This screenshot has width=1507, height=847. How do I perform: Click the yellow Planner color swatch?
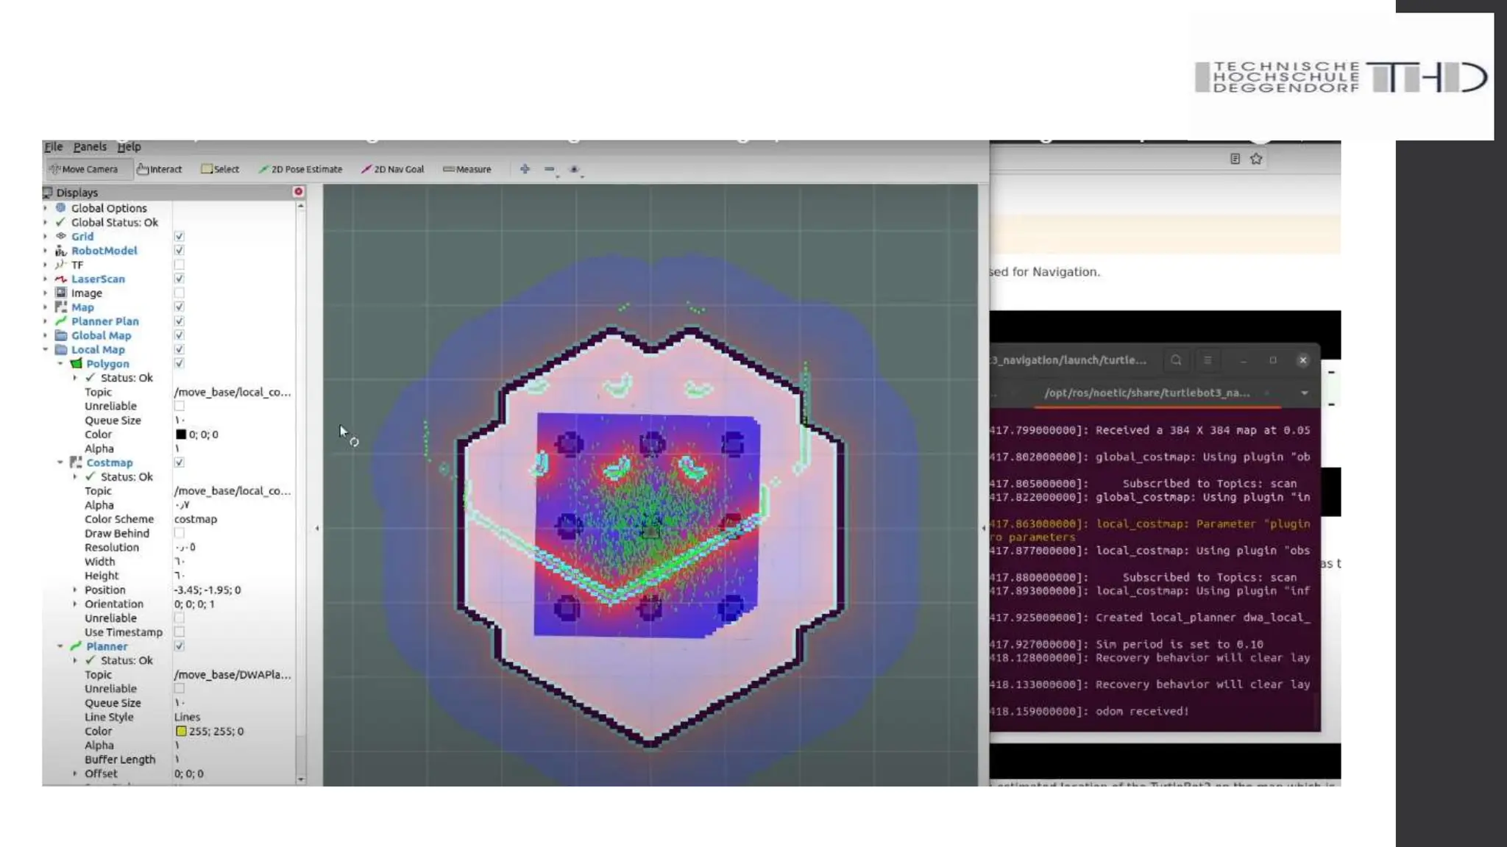click(181, 732)
